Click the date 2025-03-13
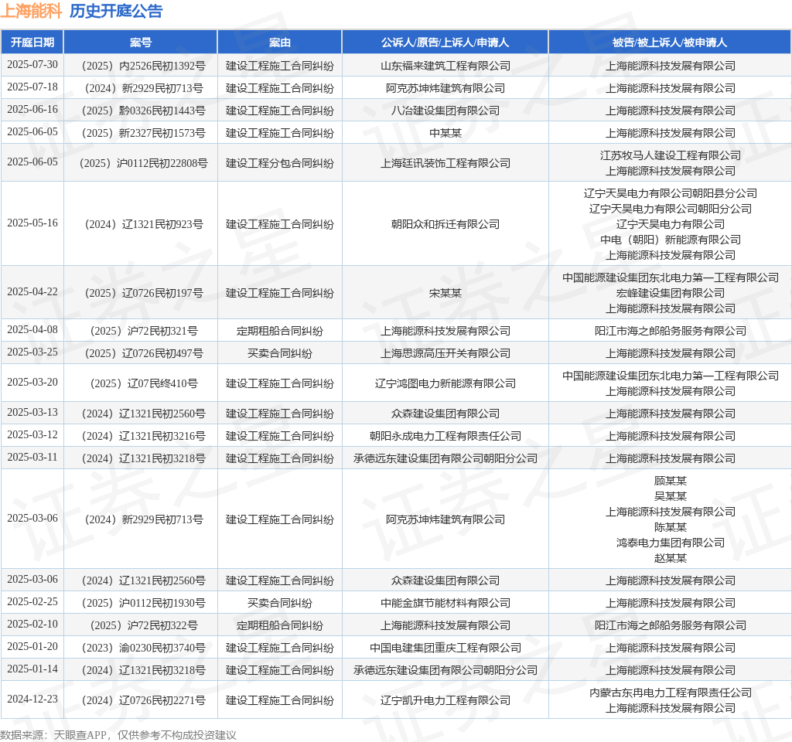The width and height of the screenshot is (792, 742). pos(32,413)
